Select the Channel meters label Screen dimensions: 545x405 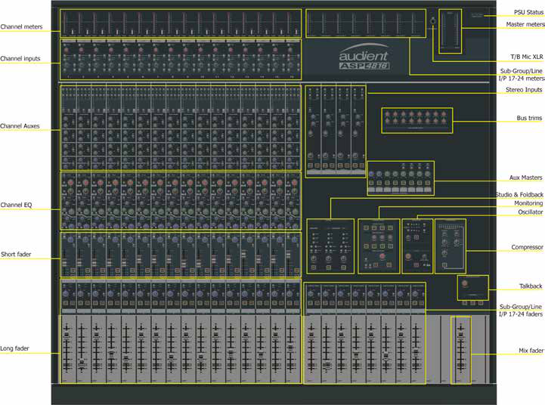22,26
